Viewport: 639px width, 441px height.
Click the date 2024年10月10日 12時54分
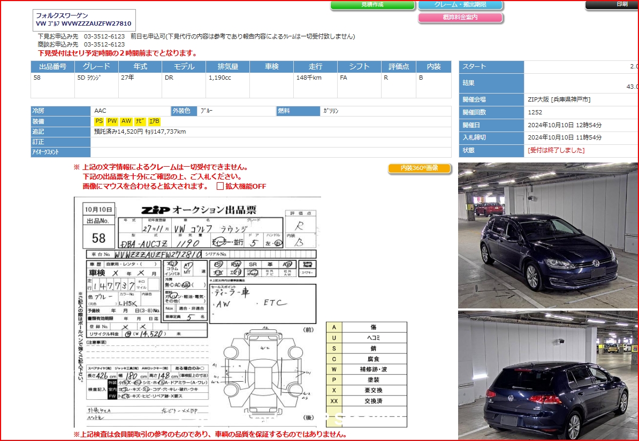[x=565, y=125]
